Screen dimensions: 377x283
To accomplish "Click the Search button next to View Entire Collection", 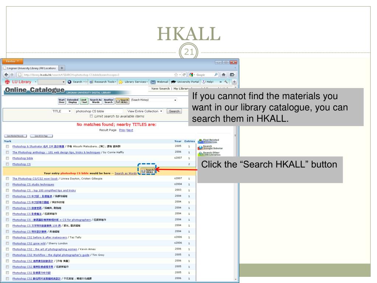I will coord(174,111).
